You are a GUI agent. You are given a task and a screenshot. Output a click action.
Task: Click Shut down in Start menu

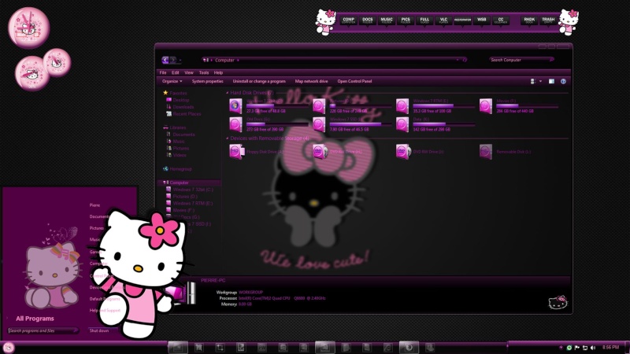pos(99,330)
